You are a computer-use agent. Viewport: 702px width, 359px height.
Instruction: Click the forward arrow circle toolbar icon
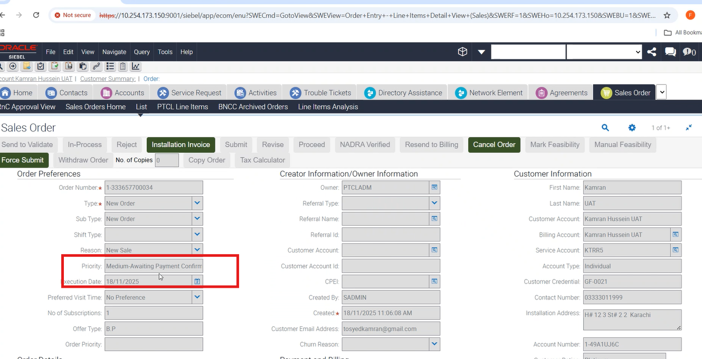coord(13,66)
